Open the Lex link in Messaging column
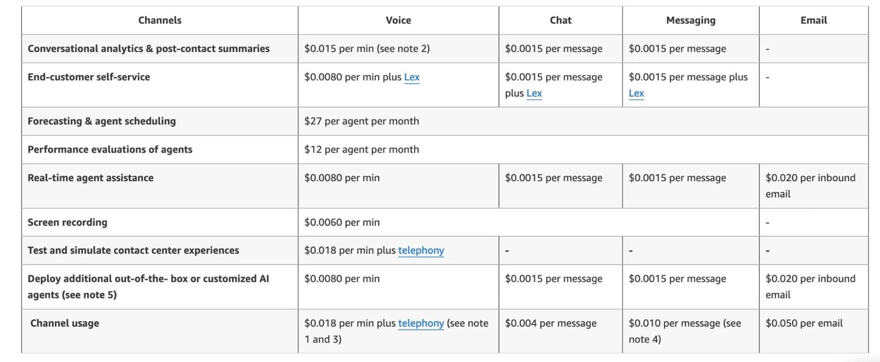Screen dimensions: 880x362 coord(636,94)
